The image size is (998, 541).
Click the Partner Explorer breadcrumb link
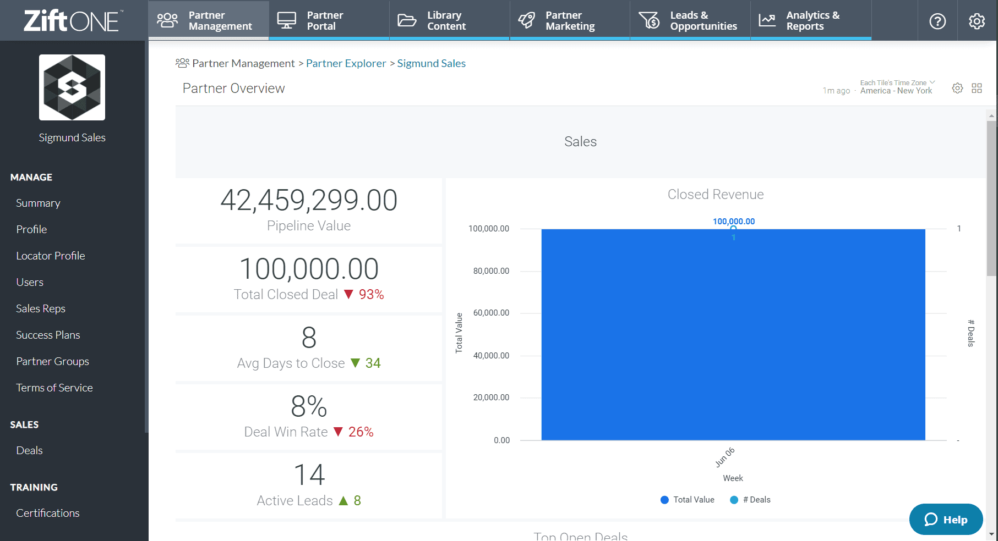346,63
